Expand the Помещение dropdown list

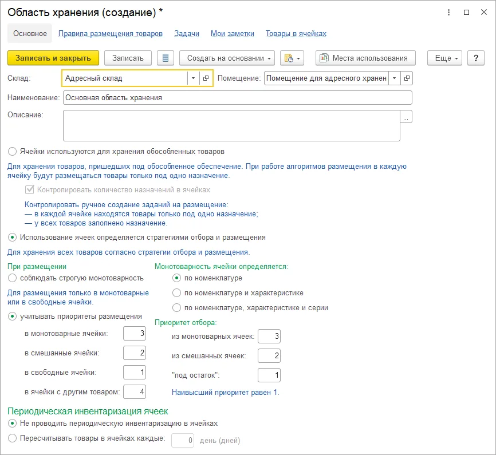pos(394,78)
